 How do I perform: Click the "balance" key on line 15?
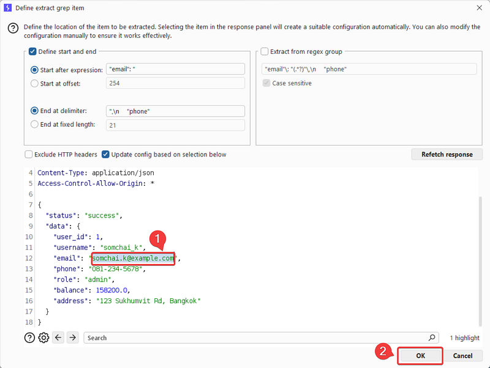[x=70, y=290]
